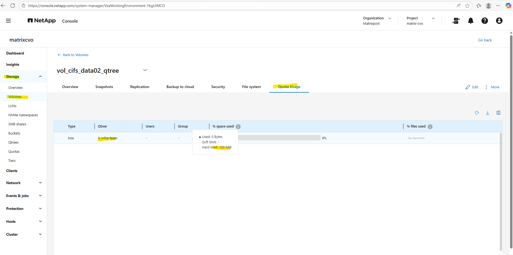The width and height of the screenshot is (513, 255).
Task: Refresh the quota usage table
Action: pos(477,113)
